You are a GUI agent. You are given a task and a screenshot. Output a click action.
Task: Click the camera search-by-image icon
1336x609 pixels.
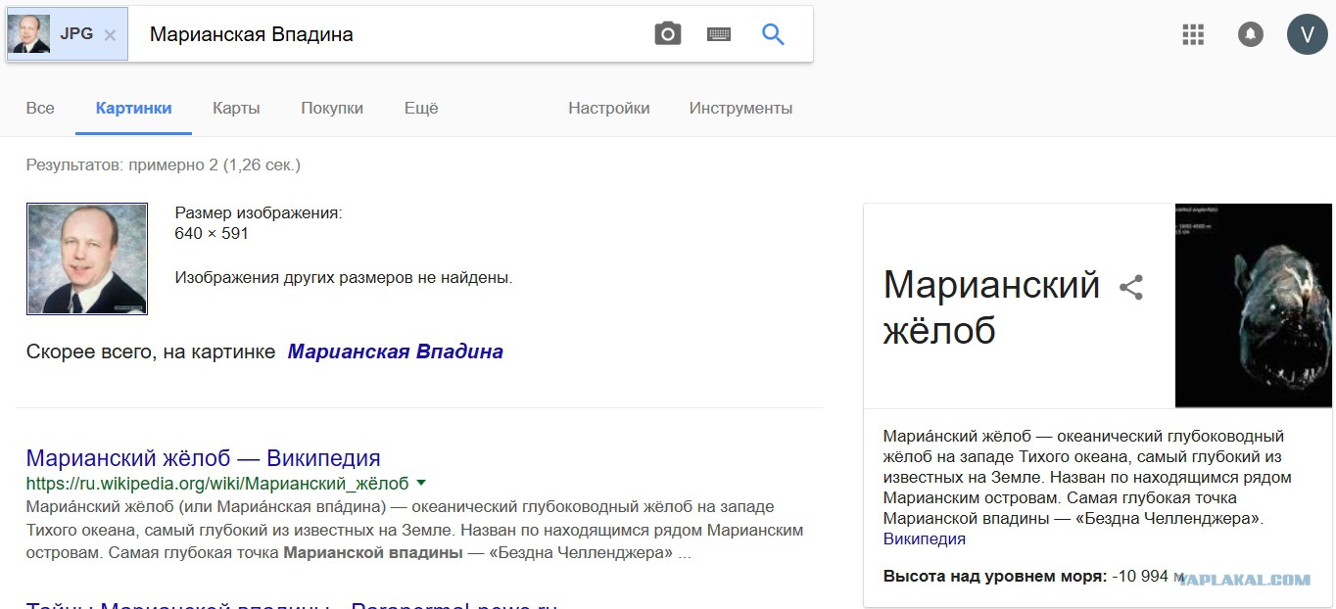pyautogui.click(x=668, y=34)
